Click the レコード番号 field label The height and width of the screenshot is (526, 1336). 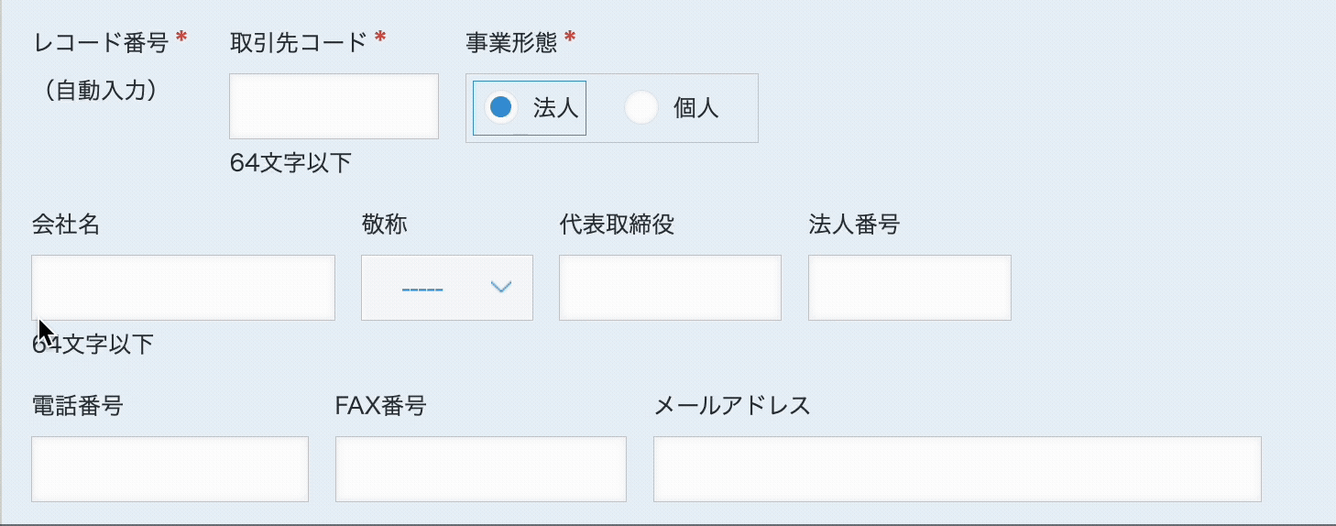coord(102,42)
